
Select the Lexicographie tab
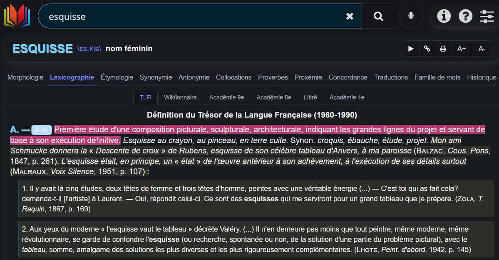tap(72, 77)
